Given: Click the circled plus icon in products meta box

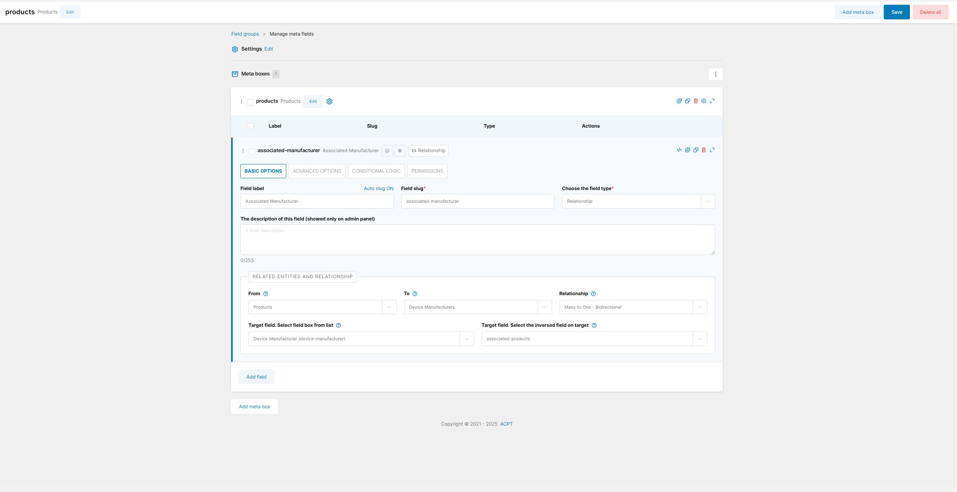Looking at the screenshot, I should point(704,101).
